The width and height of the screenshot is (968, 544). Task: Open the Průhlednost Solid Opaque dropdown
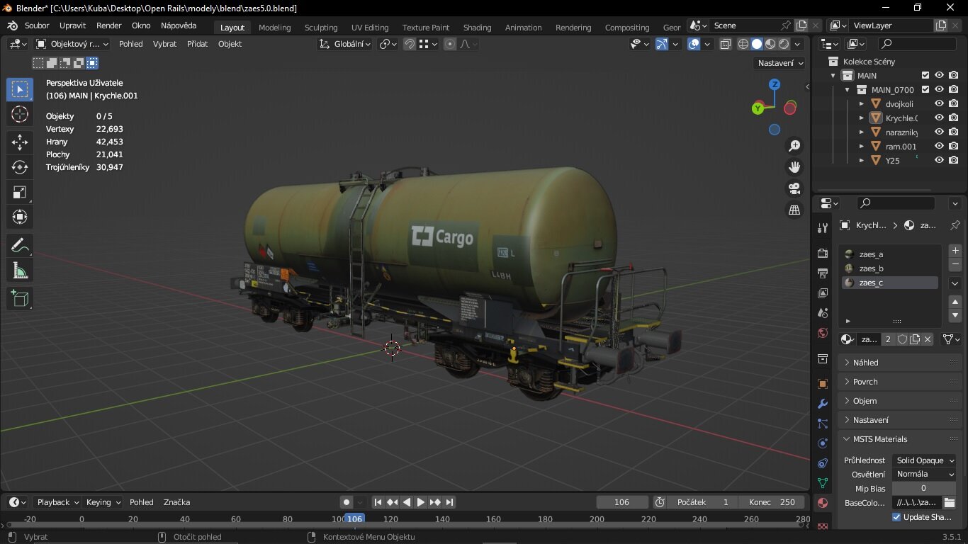pyautogui.click(x=924, y=460)
